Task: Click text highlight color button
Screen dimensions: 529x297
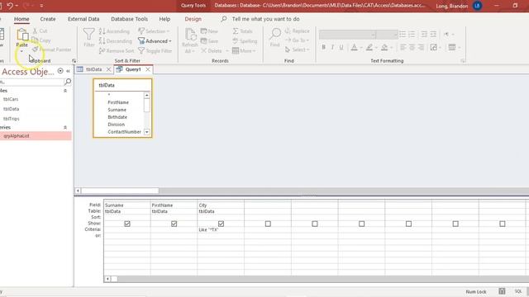Action: 369,47
